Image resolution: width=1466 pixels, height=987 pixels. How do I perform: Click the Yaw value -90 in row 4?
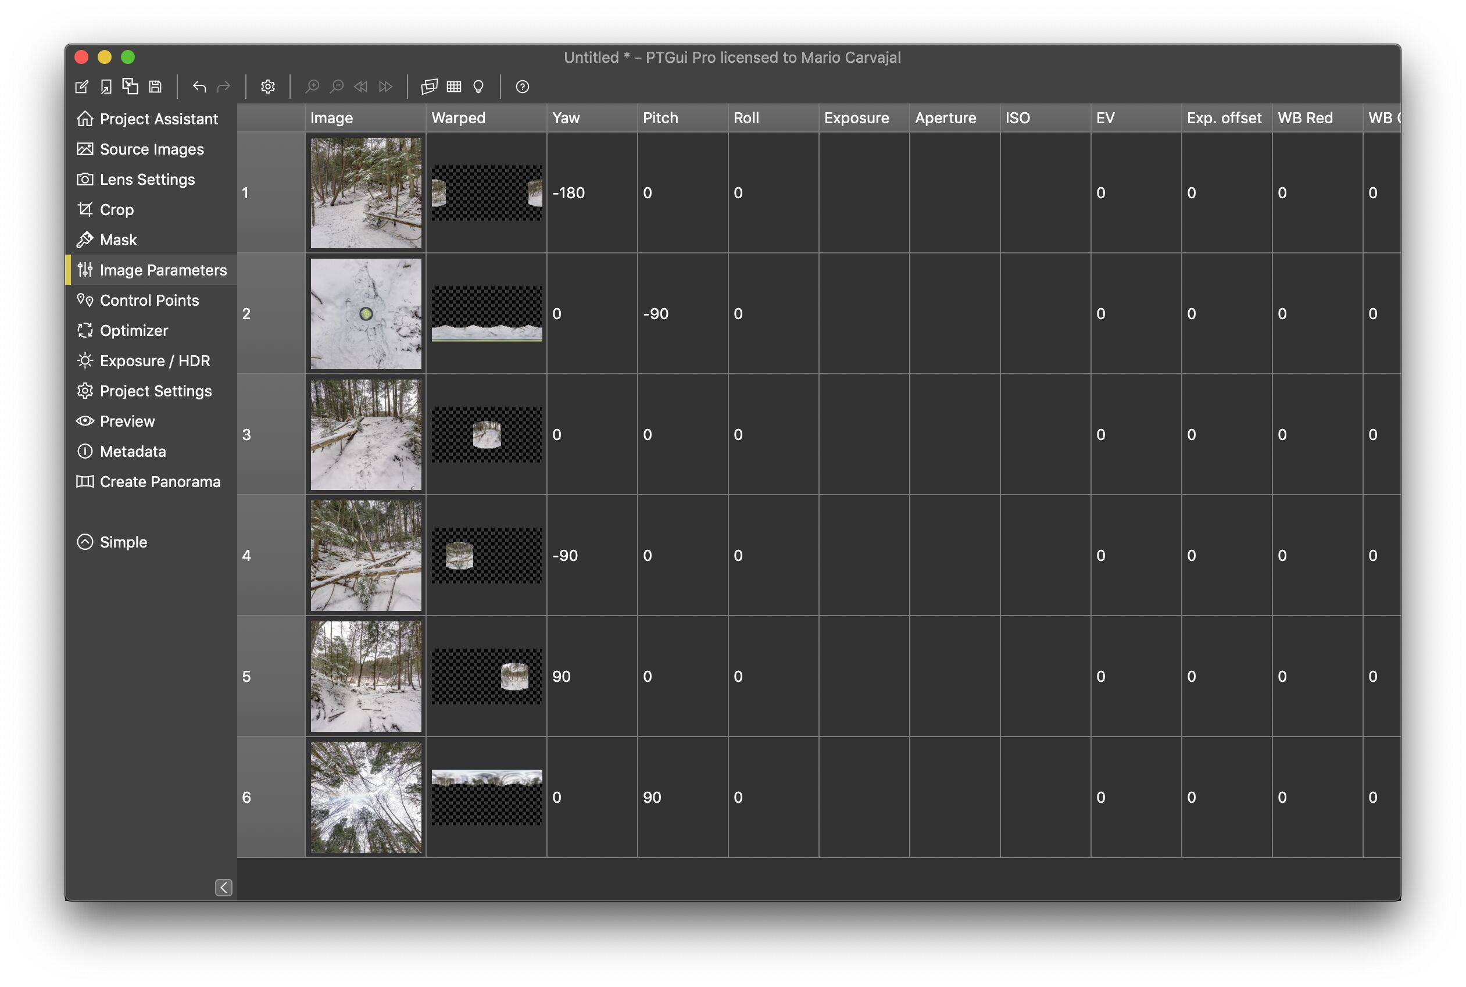point(564,555)
